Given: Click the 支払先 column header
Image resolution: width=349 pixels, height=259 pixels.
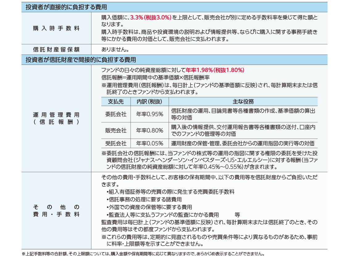Looking at the screenshot, I should pyautogui.click(x=116, y=102).
